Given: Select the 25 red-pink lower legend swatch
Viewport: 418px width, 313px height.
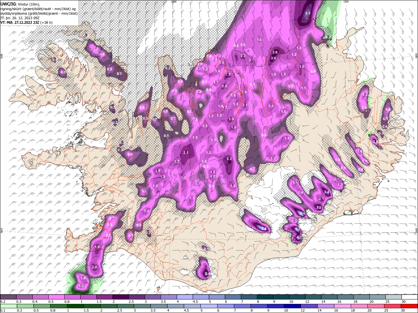Looking at the screenshot, I should coord(393,306).
